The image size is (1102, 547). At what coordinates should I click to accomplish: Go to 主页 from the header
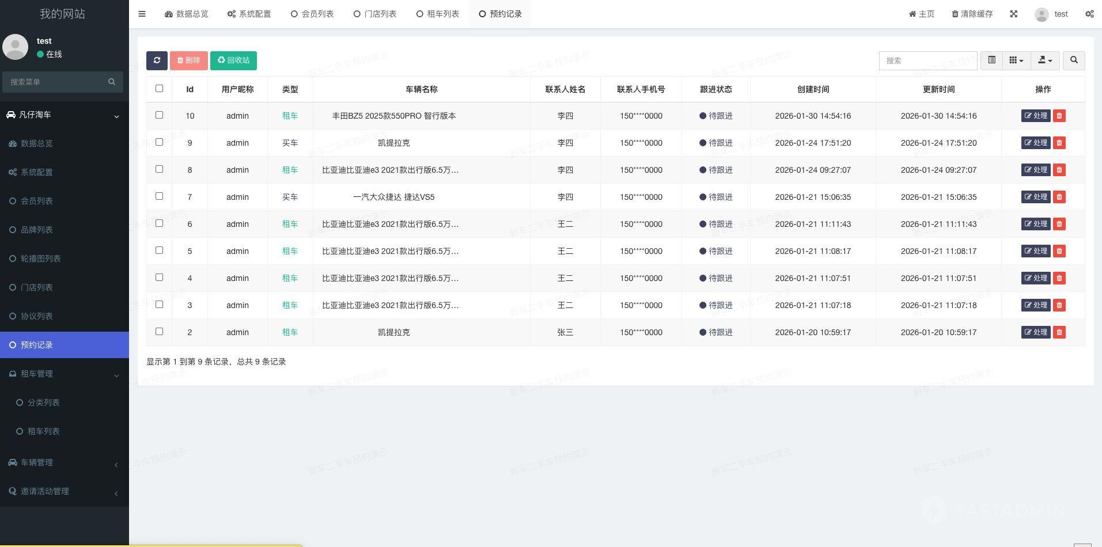click(922, 14)
